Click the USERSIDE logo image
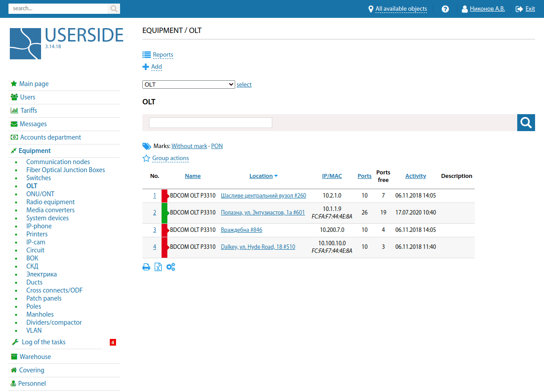 [x=25, y=44]
